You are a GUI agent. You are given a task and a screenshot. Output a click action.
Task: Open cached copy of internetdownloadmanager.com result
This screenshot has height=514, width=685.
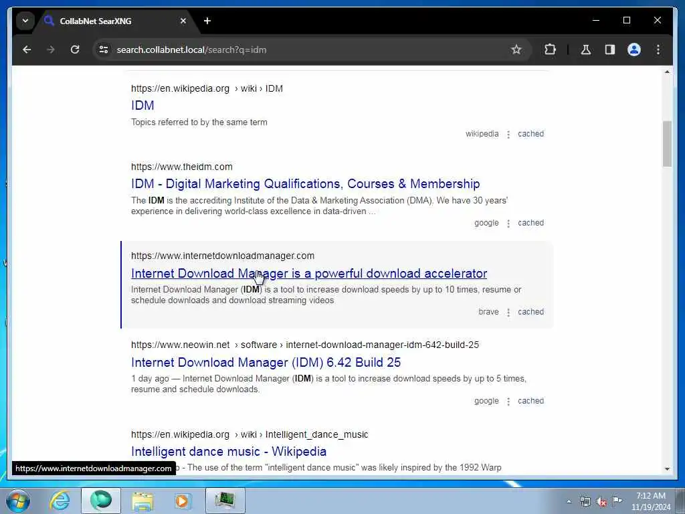point(530,312)
